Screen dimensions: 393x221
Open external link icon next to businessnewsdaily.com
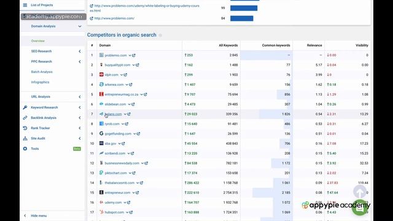[x=146, y=163]
